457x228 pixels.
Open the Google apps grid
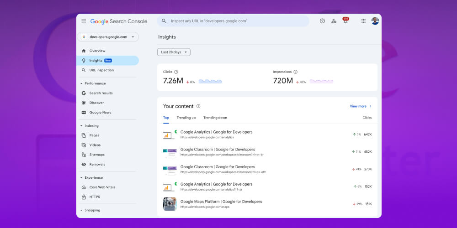363,21
